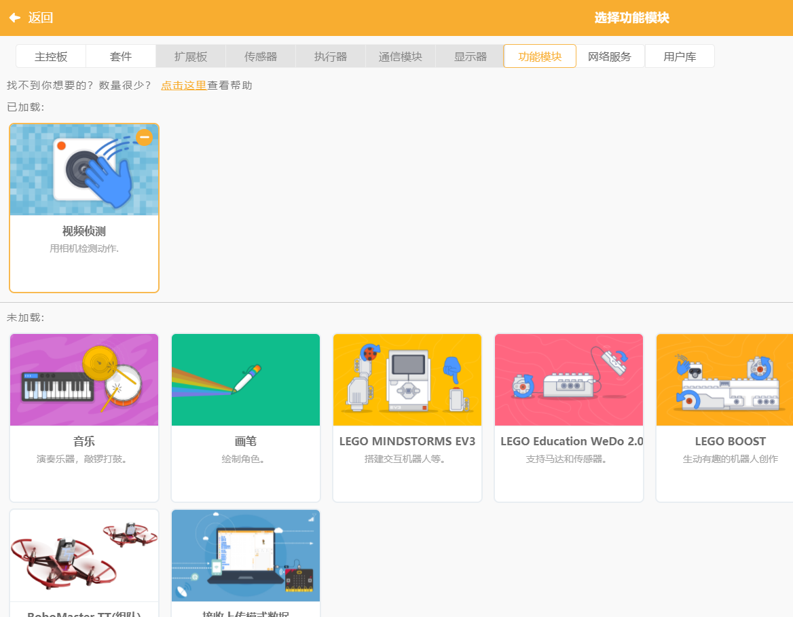This screenshot has height=617, width=793.
Task: Click the 视频侦测 title text
Action: pyautogui.click(x=84, y=231)
